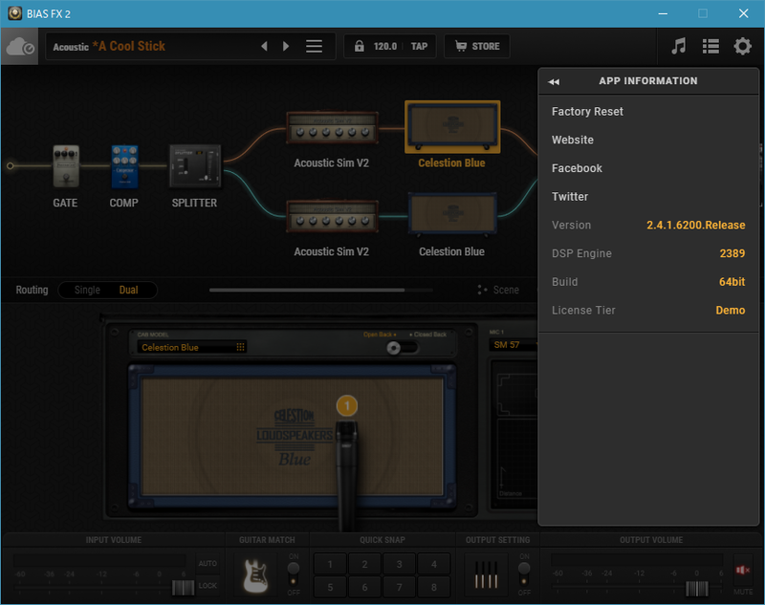
Task: Open the Output Setting faders icon
Action: pyautogui.click(x=487, y=574)
